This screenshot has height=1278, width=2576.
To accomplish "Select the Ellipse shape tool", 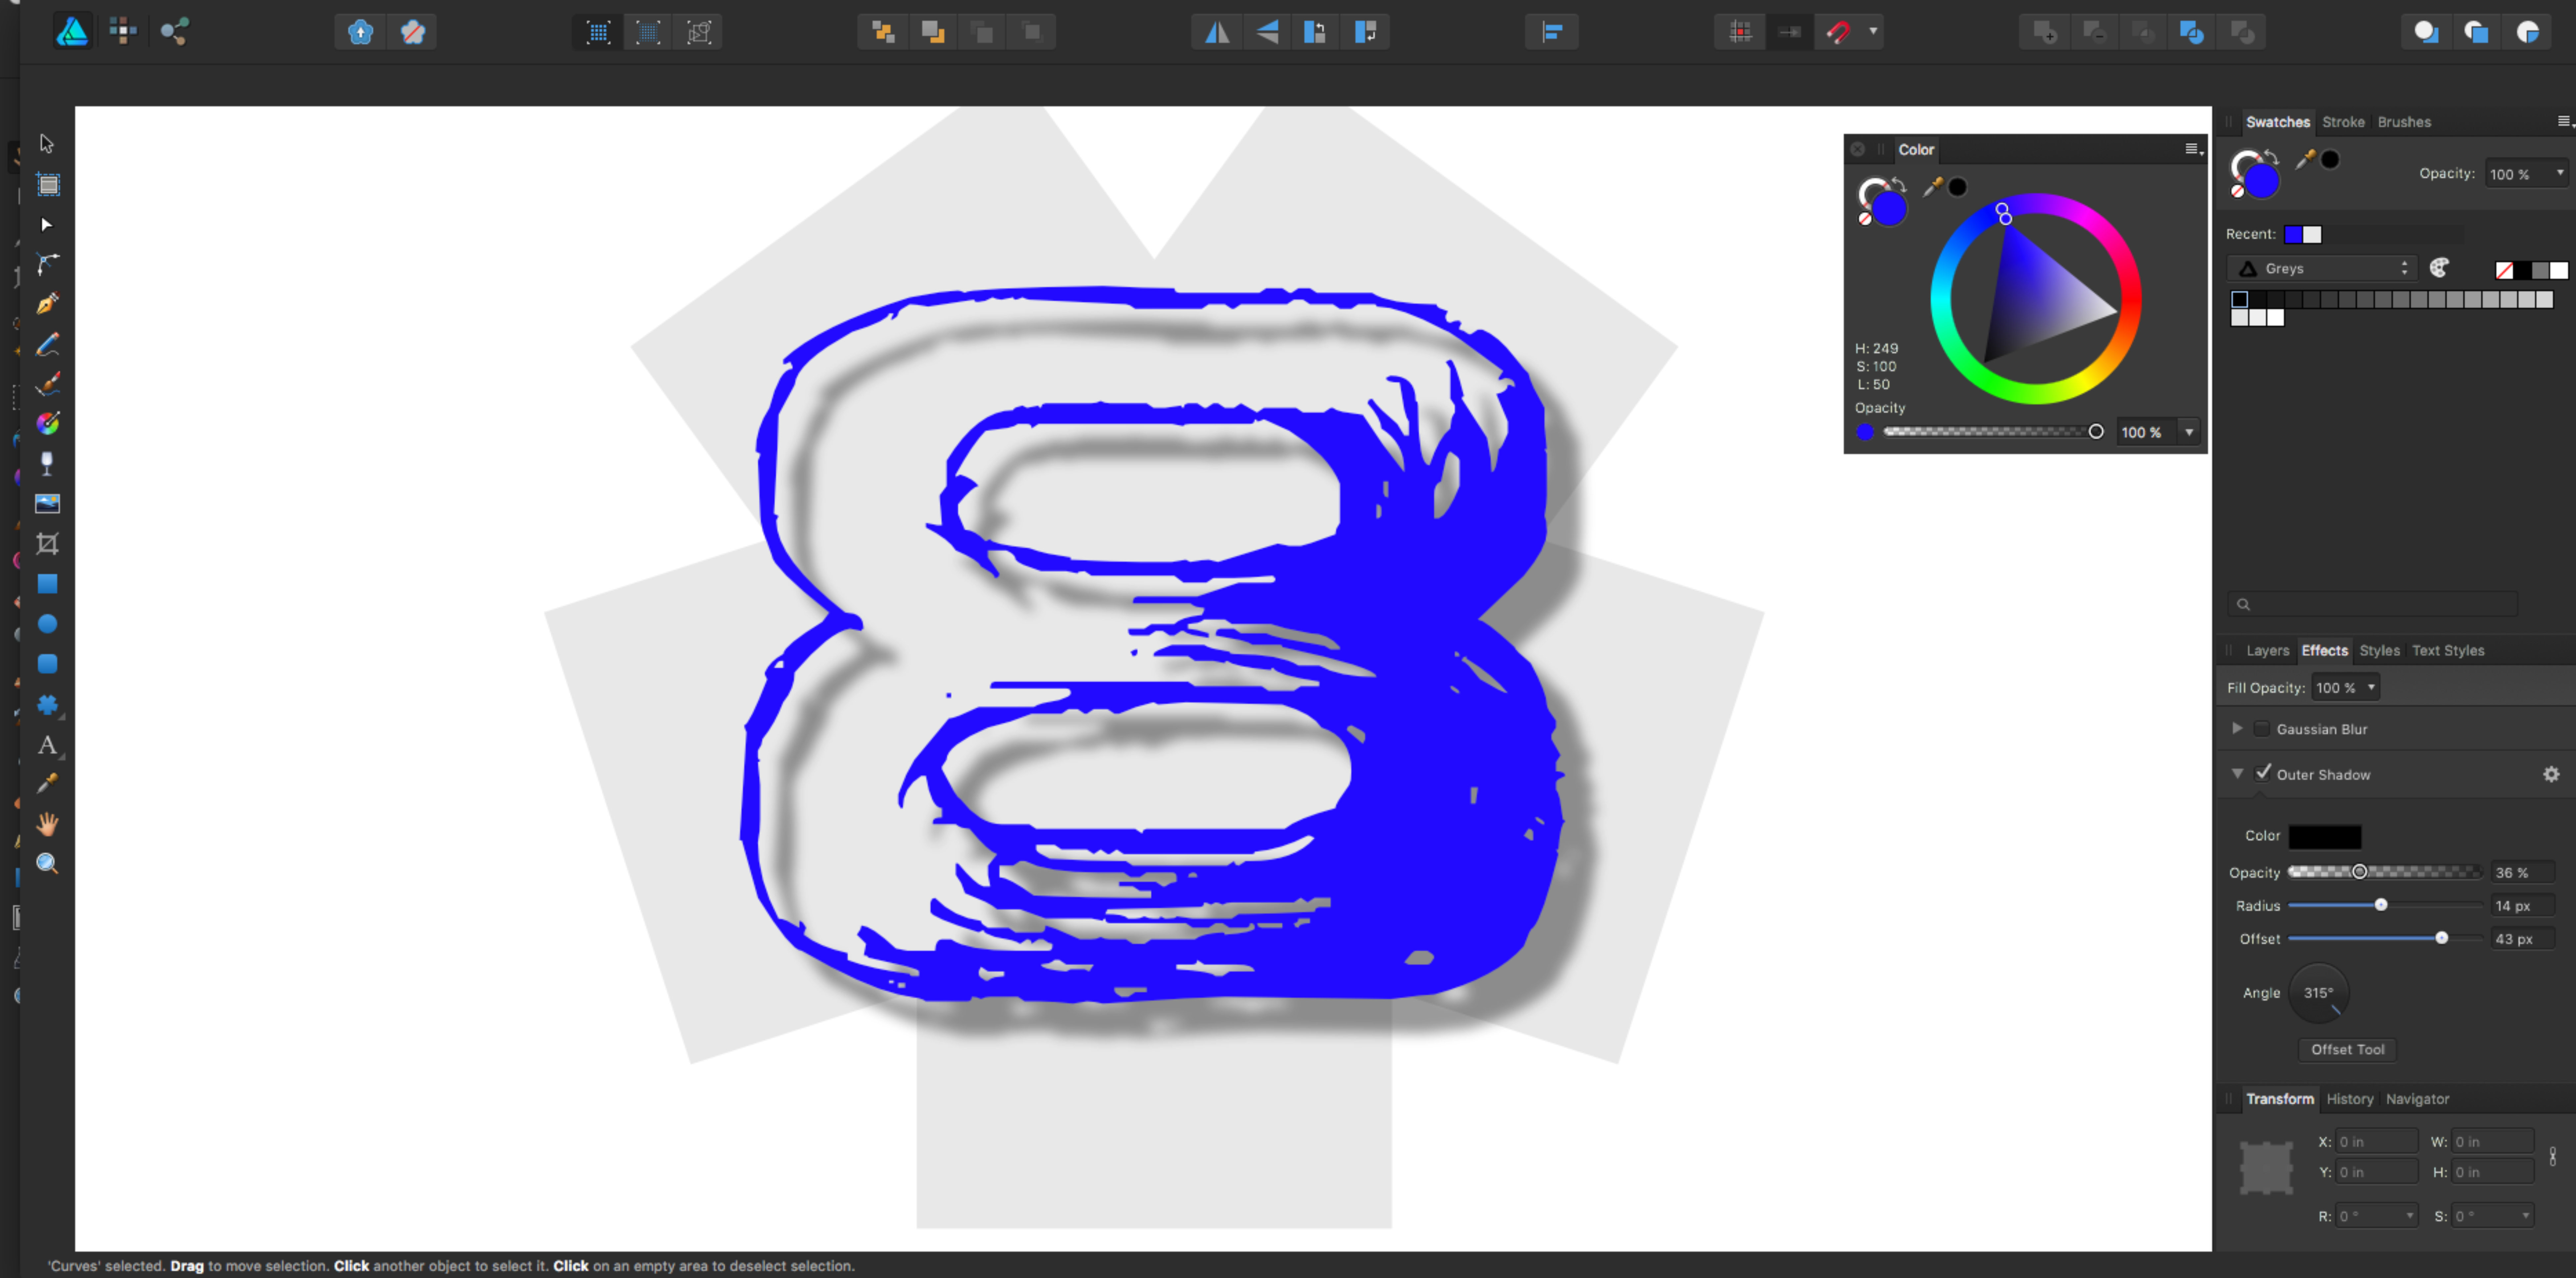I will [47, 624].
